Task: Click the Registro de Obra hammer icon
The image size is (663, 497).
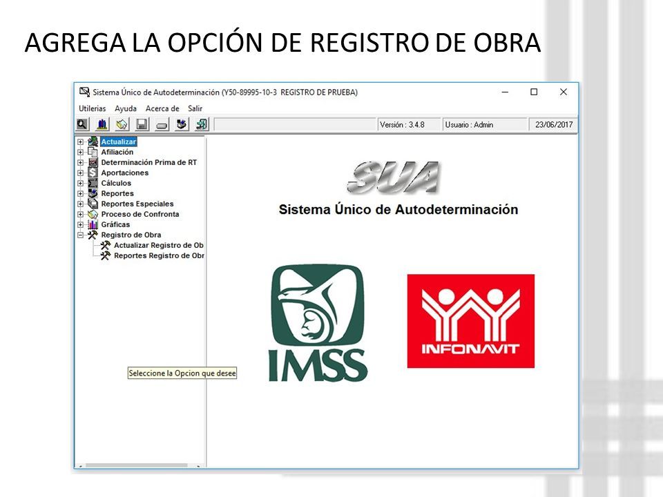Action: pyautogui.click(x=93, y=235)
